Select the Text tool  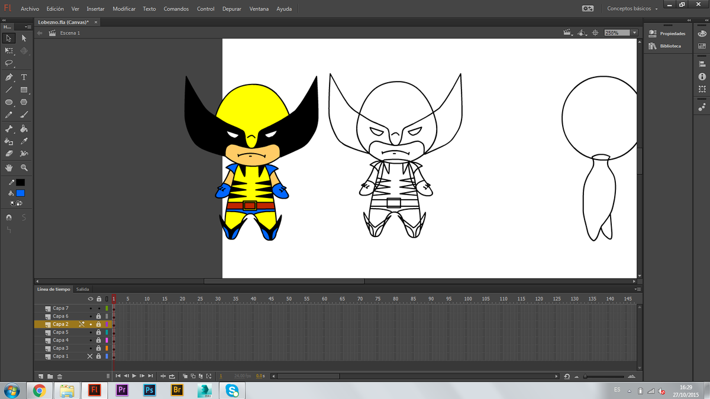pyautogui.click(x=24, y=77)
